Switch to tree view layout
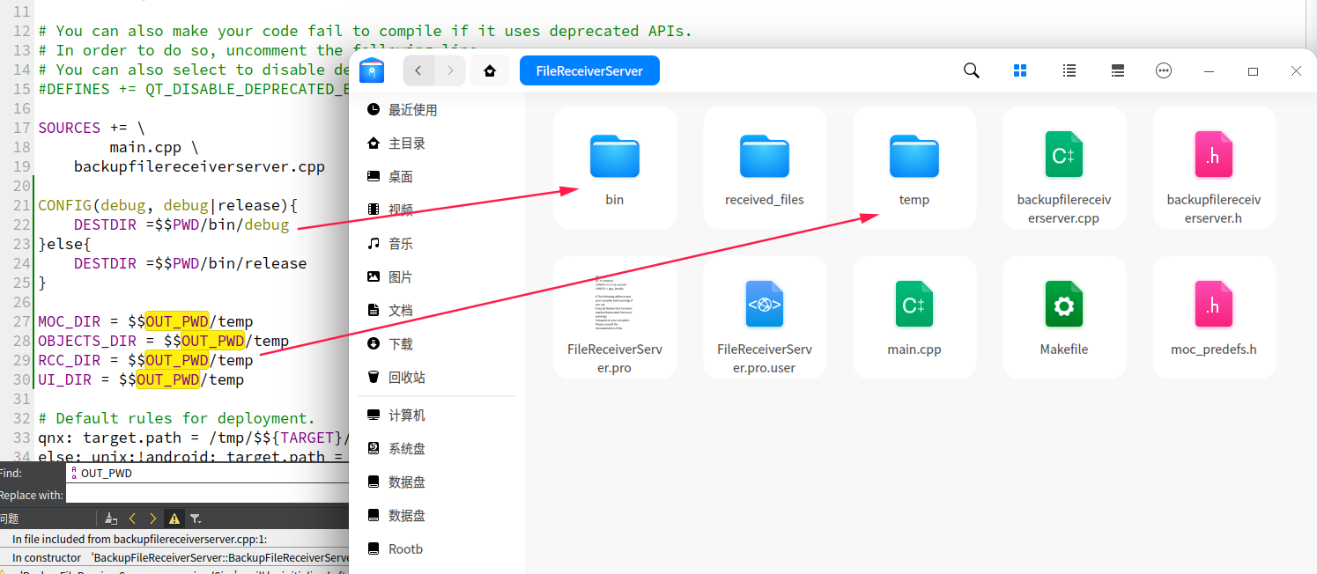Viewport: 1317px width, 574px height. tap(1117, 70)
